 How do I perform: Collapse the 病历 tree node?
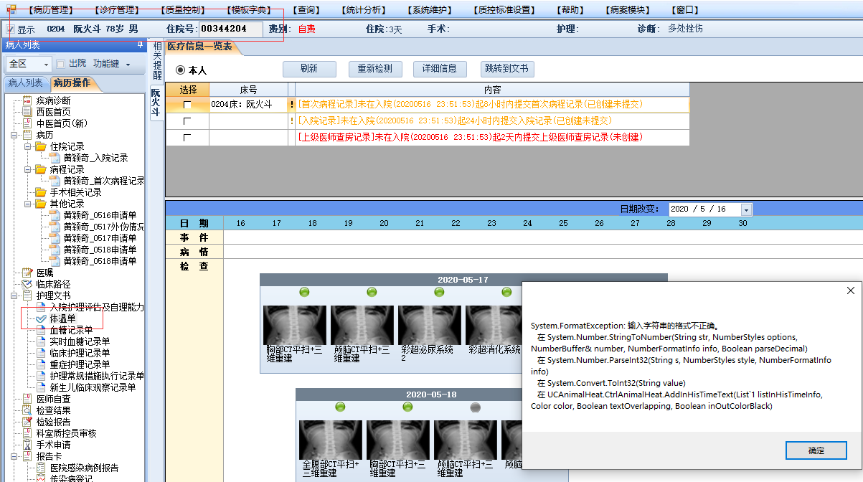(14, 135)
